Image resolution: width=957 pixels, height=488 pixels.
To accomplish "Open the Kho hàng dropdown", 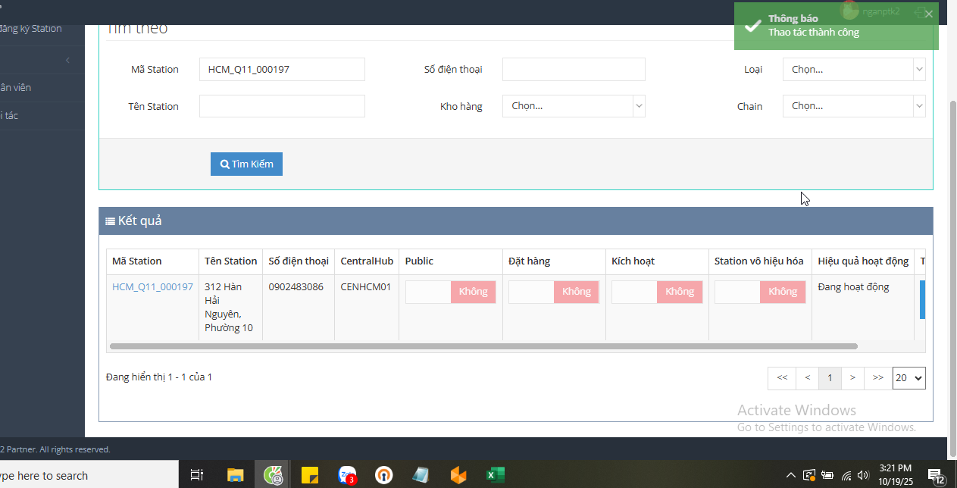I will coord(574,106).
